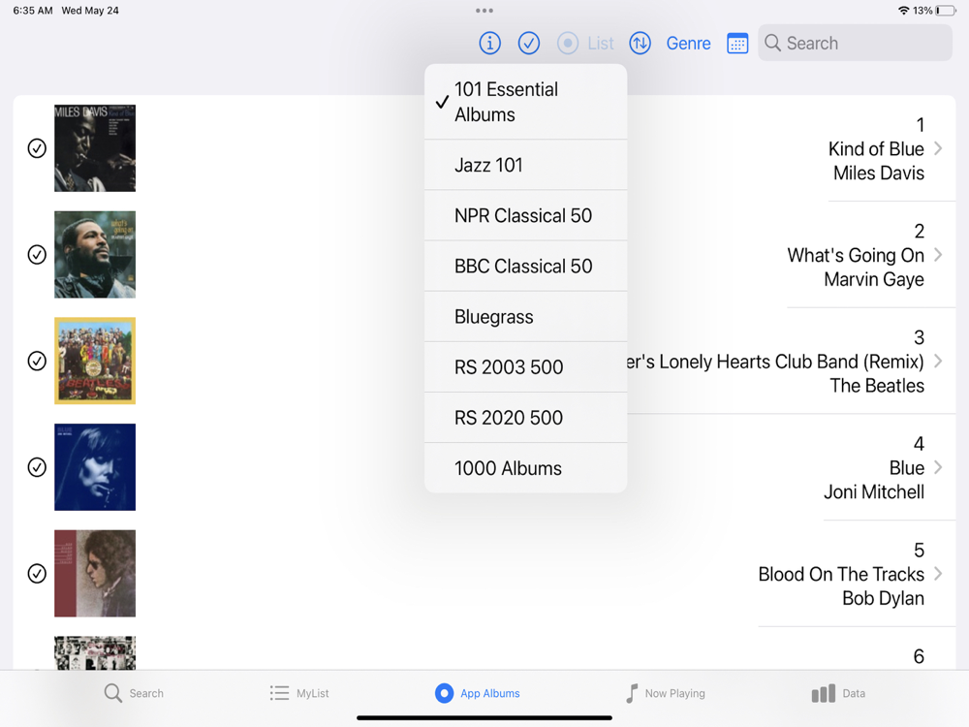Open the Data tab bar-chart icon
This screenshot has width=969, height=727.
[823, 693]
